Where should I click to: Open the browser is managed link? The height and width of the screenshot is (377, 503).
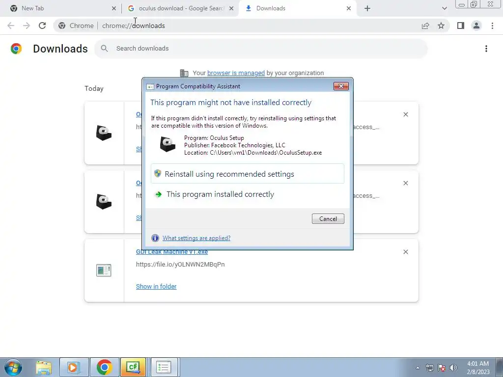tap(236, 73)
